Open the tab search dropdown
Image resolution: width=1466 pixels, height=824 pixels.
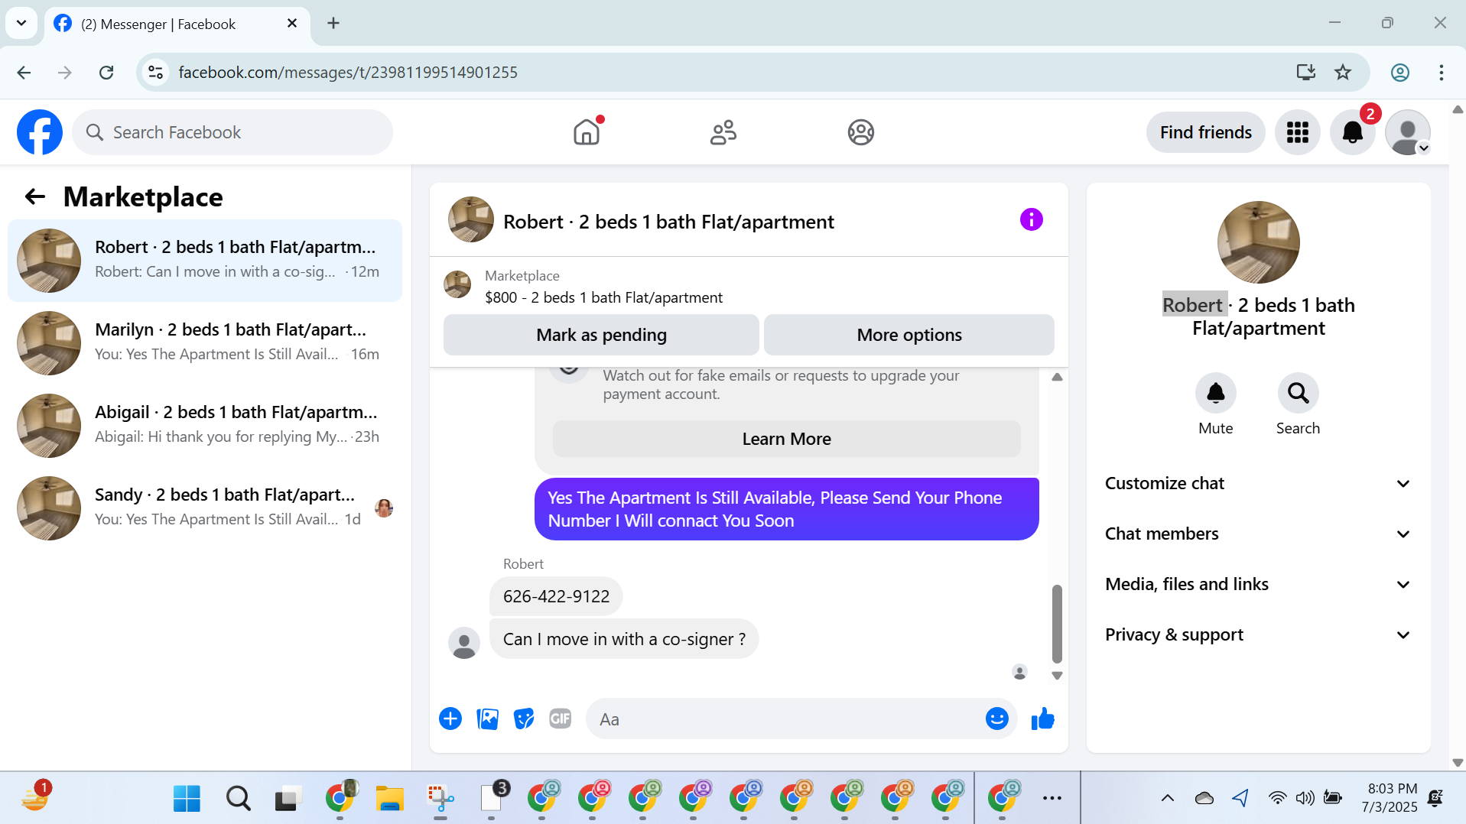coord(21,24)
